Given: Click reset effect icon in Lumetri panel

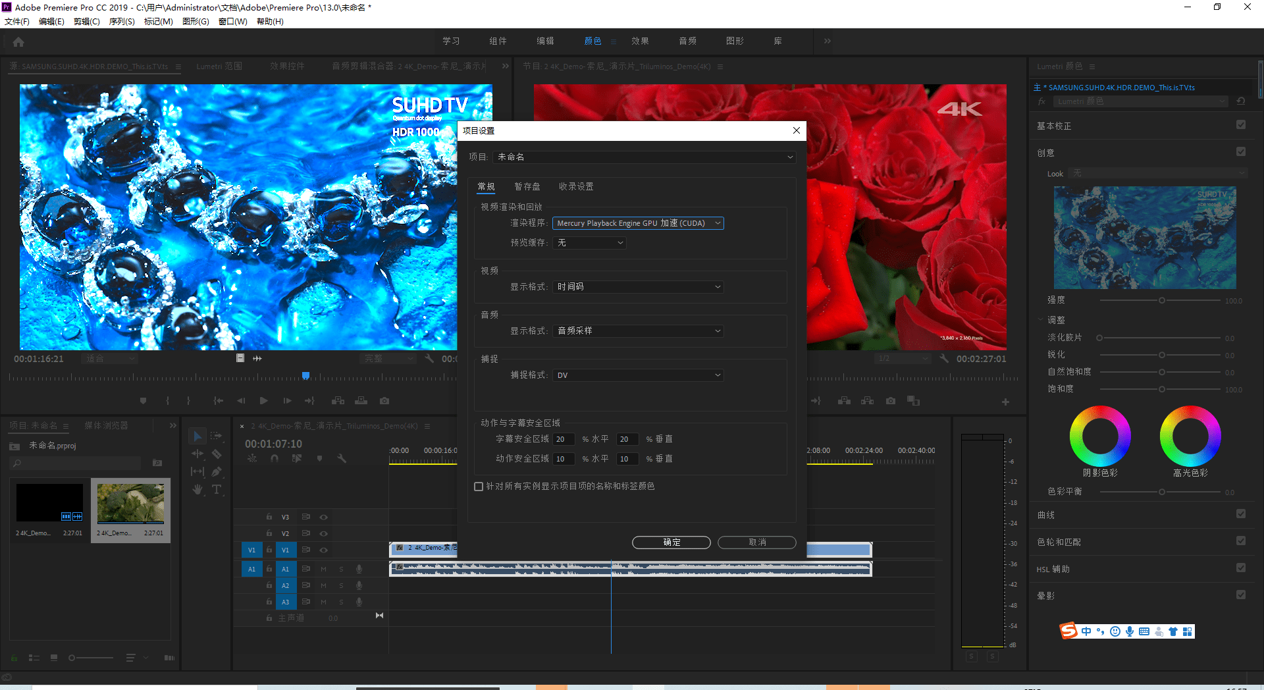Looking at the screenshot, I should tap(1241, 101).
